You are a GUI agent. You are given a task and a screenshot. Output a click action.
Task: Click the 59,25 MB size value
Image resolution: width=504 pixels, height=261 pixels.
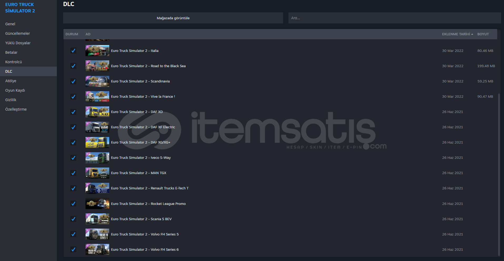(x=485, y=81)
